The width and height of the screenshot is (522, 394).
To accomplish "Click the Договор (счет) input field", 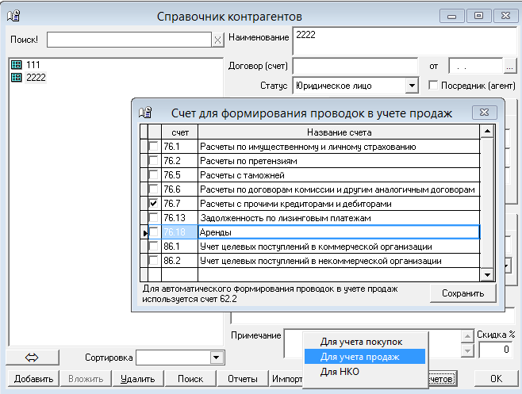I will [x=355, y=67].
